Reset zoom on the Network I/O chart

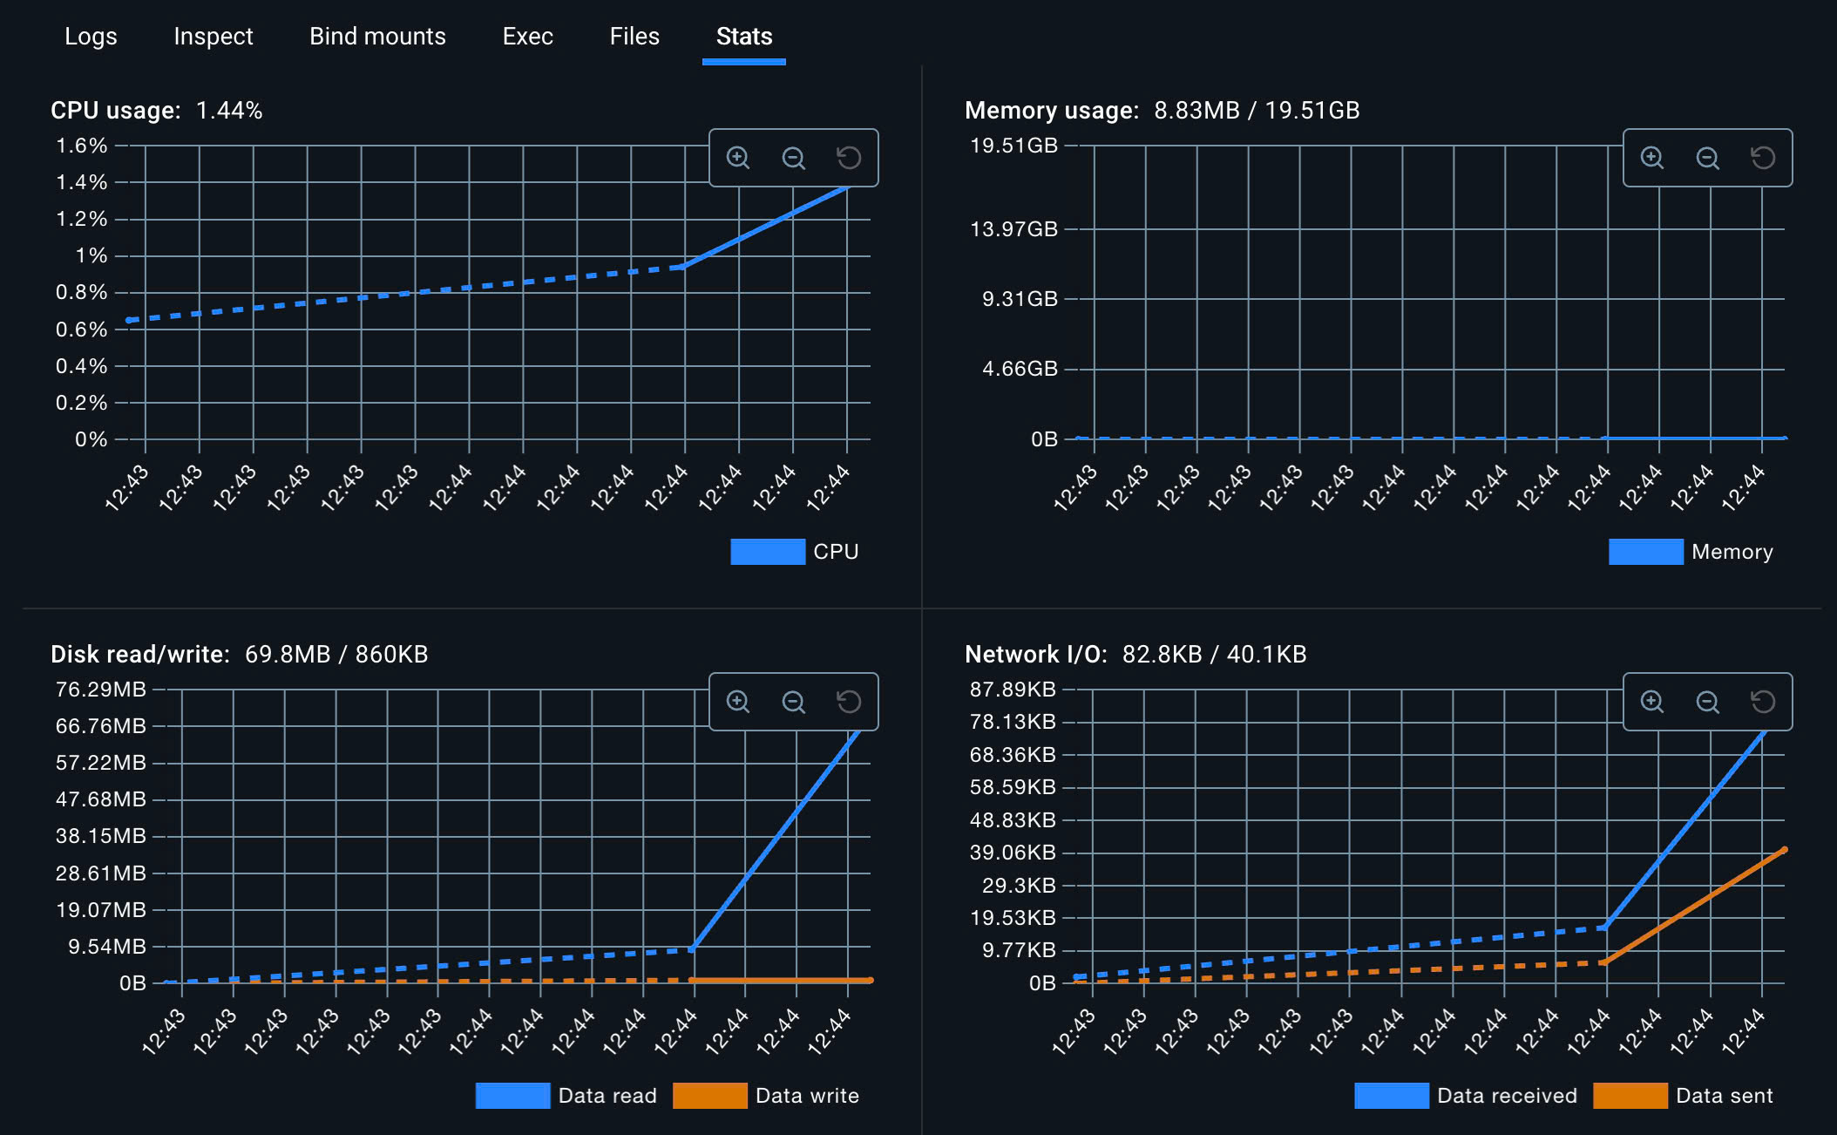1763,702
